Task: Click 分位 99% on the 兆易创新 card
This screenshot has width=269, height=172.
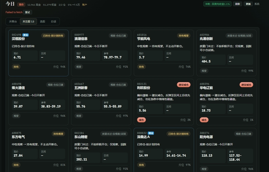Action: tap(247, 71)
